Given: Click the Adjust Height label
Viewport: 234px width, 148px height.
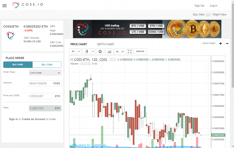Looking at the screenshot, I should point(209,43).
